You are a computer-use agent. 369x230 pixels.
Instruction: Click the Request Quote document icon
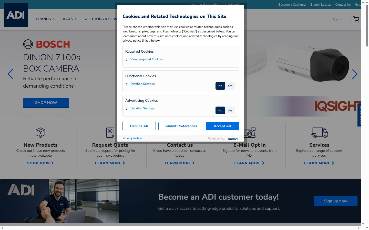pos(110,133)
